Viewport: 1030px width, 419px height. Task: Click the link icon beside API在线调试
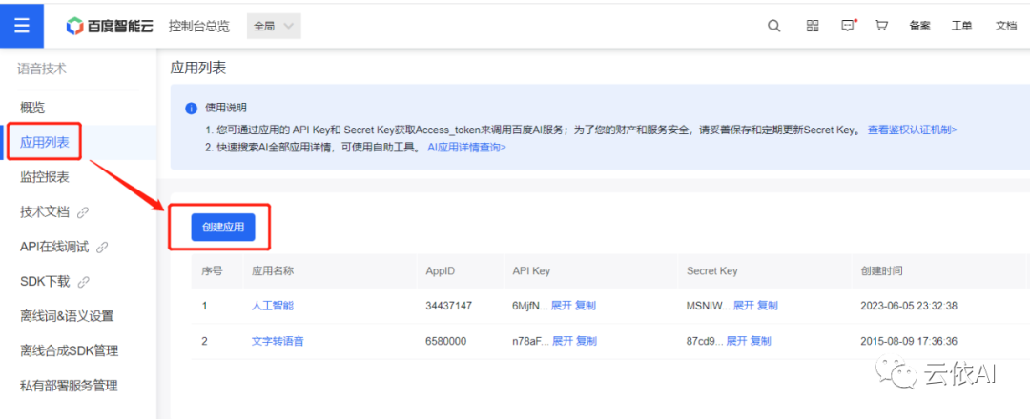102,248
